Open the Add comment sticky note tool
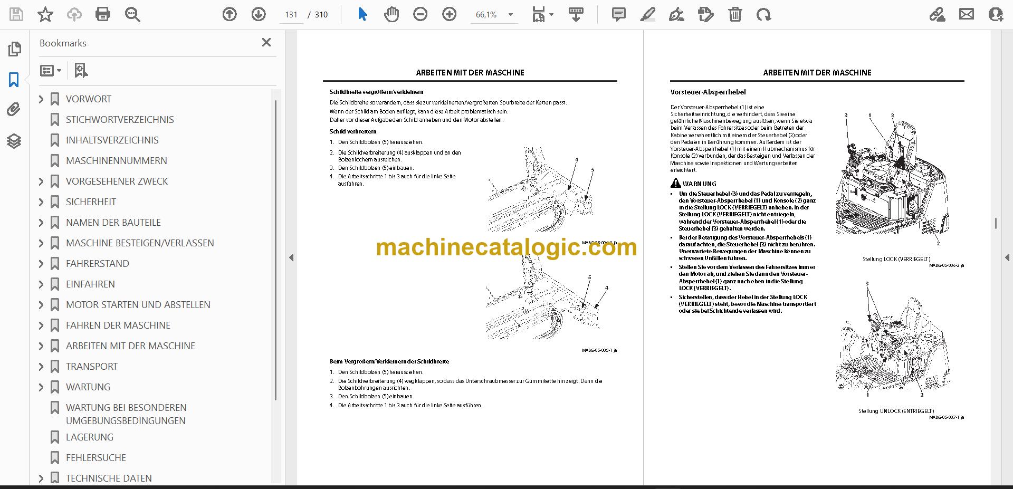The image size is (1013, 489). (x=619, y=14)
